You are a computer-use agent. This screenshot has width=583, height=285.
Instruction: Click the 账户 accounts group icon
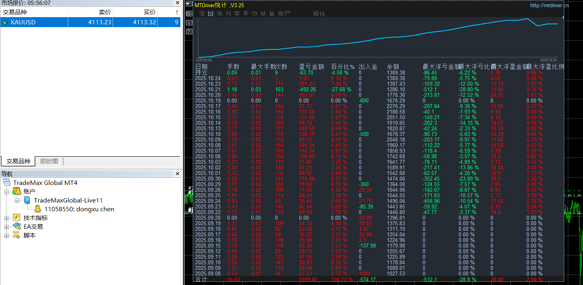[x=17, y=191]
